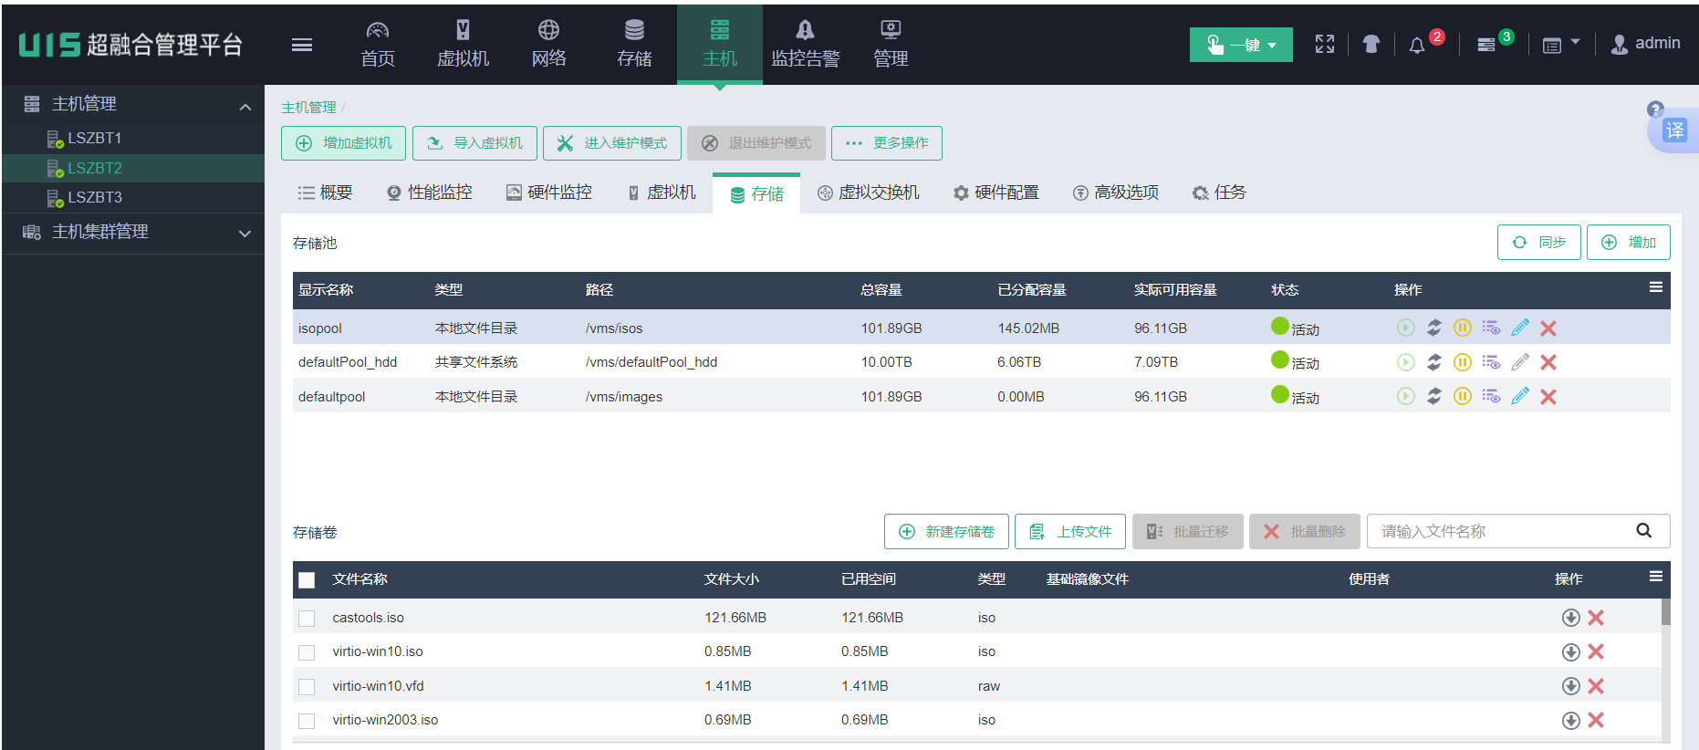Toggle the select-all files checkbox

point(307,580)
